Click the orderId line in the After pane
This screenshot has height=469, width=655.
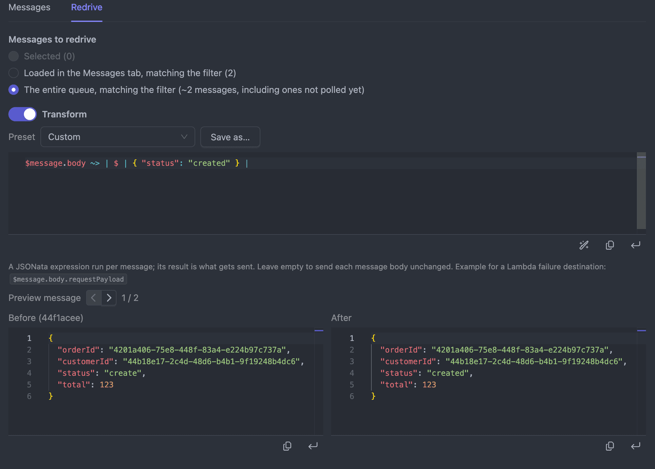[x=496, y=350]
